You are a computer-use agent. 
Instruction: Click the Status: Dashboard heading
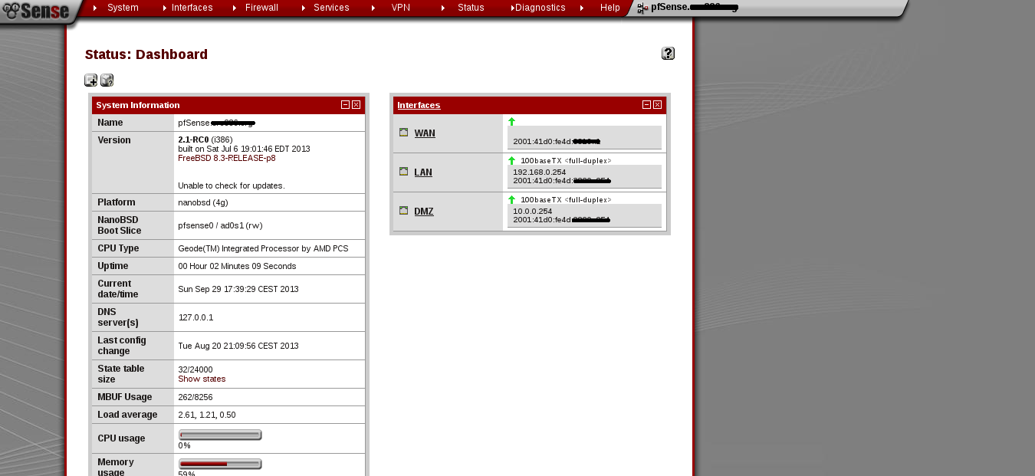coord(146,54)
